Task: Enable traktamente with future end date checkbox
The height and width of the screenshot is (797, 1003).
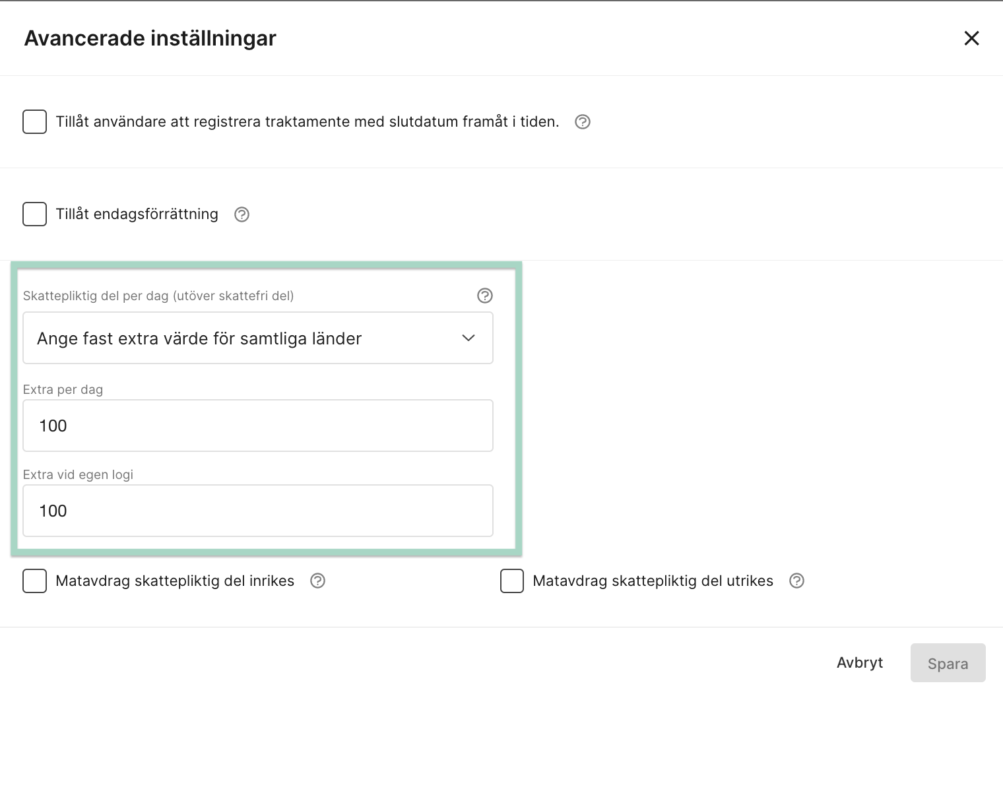Action: 34,122
